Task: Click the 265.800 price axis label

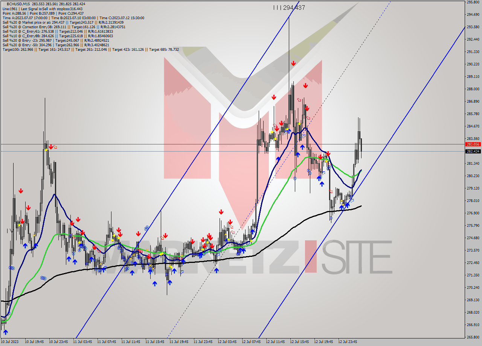Action: 473,337
